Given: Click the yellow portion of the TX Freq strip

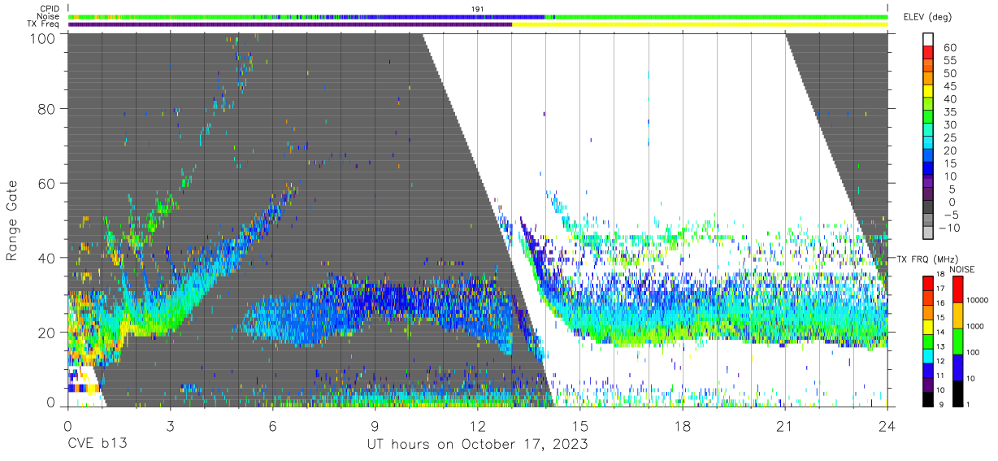Looking at the screenshot, I should point(700,24).
